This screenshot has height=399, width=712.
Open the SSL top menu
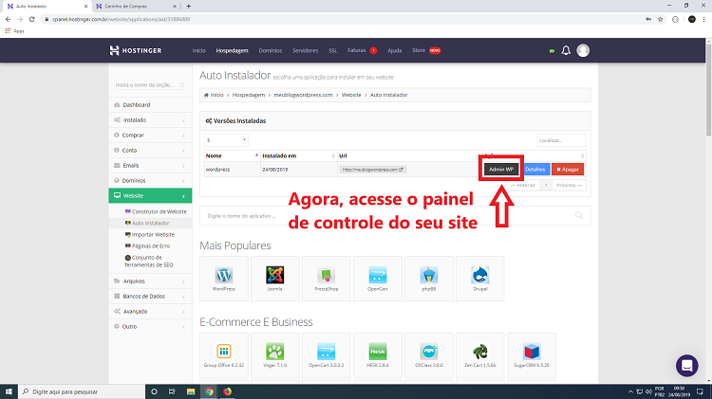coord(333,50)
